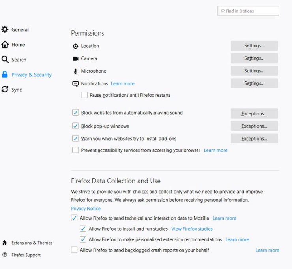The image size is (292, 269).
Task: Click the Notifications speech bubble icon
Action: click(75, 84)
